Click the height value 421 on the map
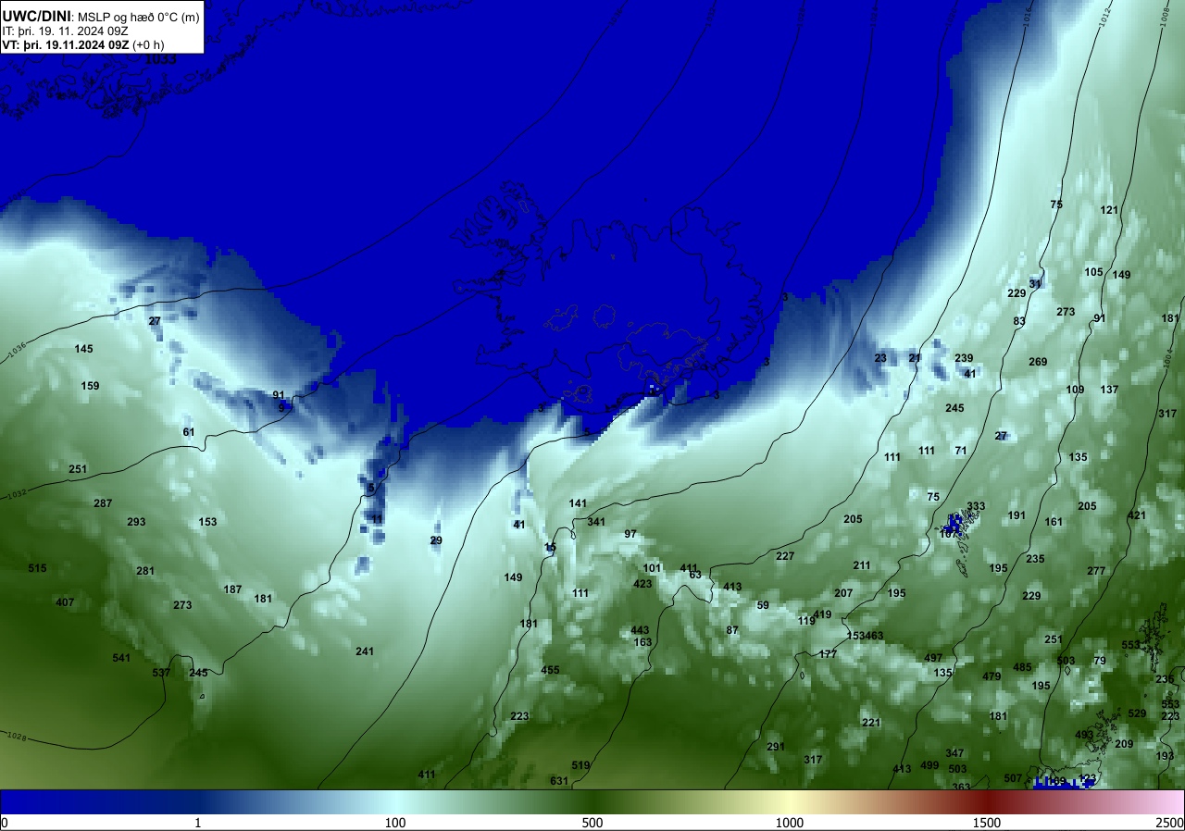1185x831 pixels. [1137, 515]
